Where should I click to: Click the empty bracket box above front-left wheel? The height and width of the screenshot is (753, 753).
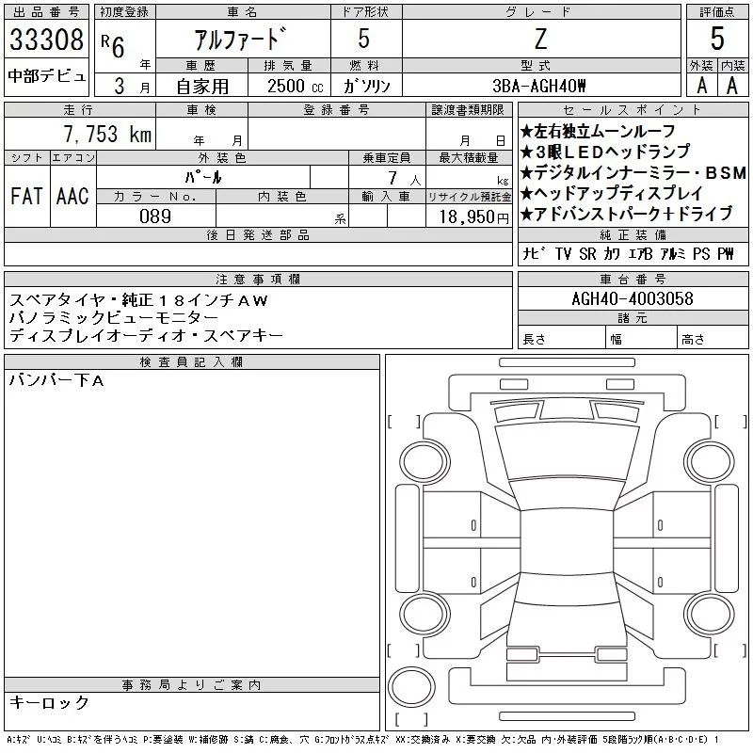pyautogui.click(x=404, y=421)
